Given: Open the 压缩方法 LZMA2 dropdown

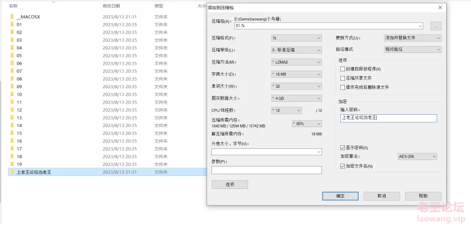Looking at the screenshot, I should (x=297, y=62).
